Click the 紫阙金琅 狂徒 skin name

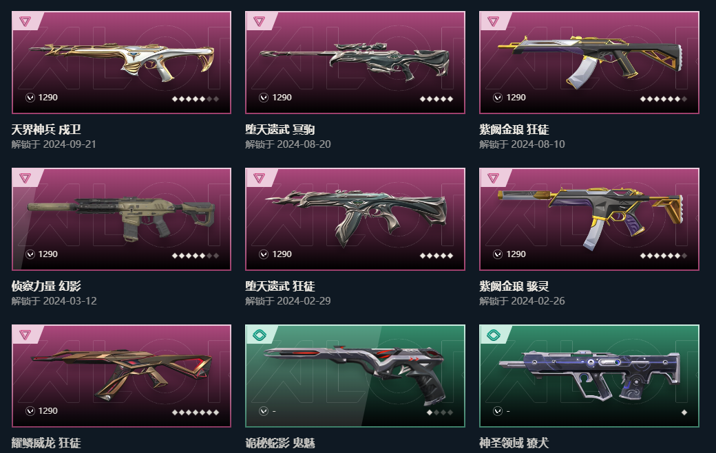point(514,129)
